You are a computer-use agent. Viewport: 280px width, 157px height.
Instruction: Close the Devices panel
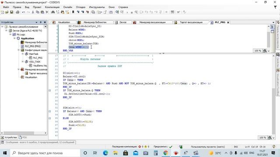point(45,22)
